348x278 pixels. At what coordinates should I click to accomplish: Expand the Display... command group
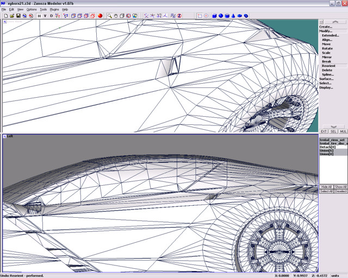326,87
